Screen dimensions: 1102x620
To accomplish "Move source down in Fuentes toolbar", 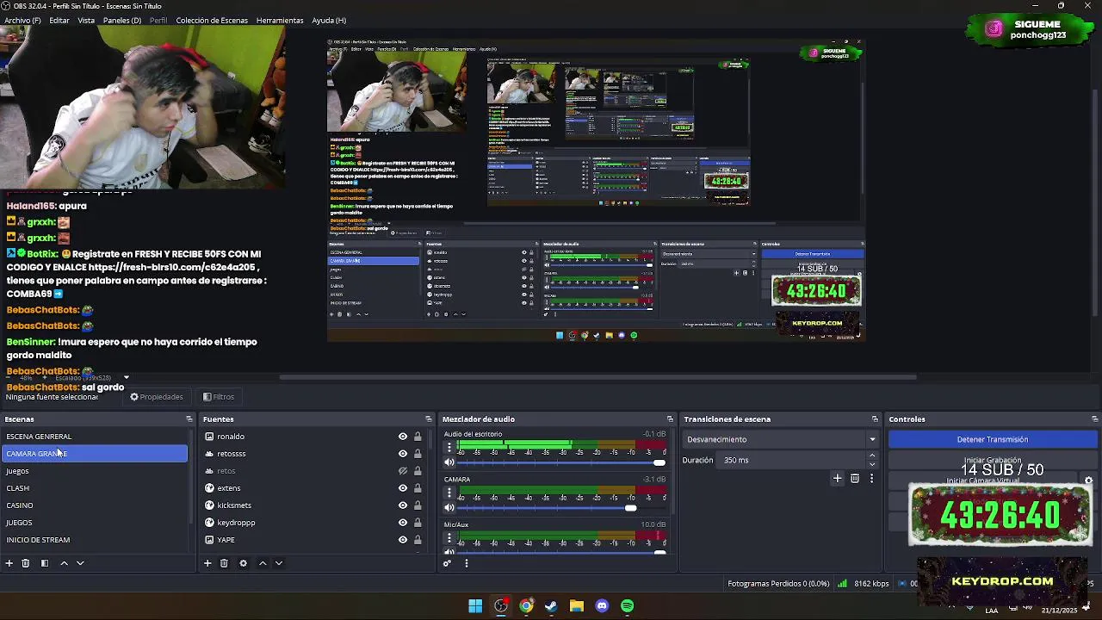I will [279, 563].
